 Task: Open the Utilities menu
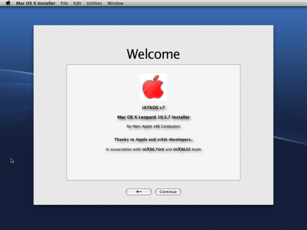94,3
